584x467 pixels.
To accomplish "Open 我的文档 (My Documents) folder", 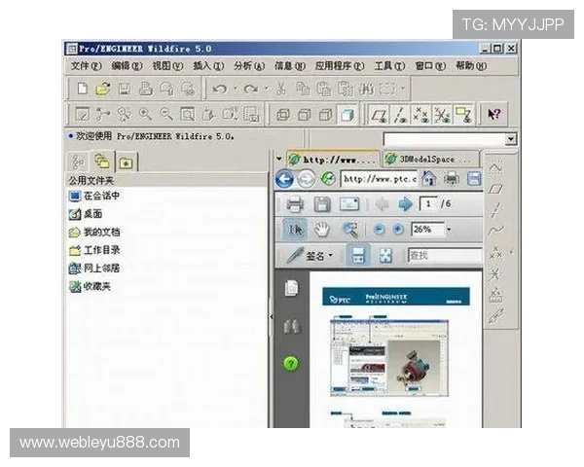I will [x=100, y=232].
